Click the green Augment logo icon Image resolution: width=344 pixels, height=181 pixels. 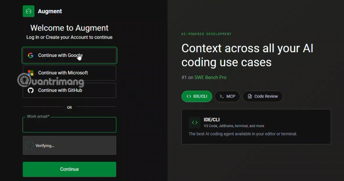pos(29,11)
